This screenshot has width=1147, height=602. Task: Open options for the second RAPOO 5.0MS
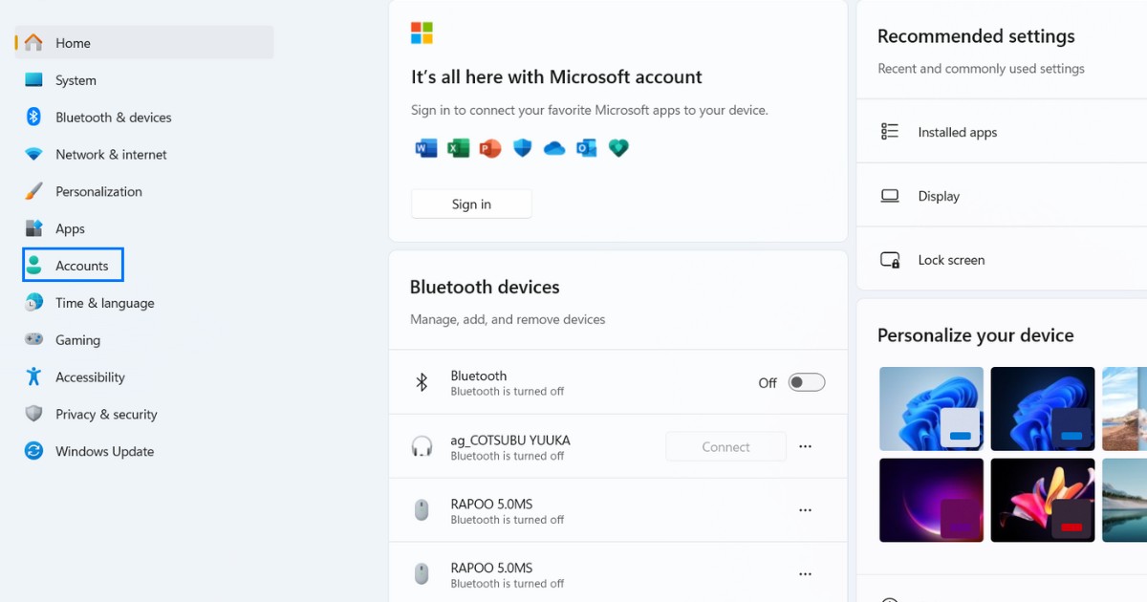point(805,573)
